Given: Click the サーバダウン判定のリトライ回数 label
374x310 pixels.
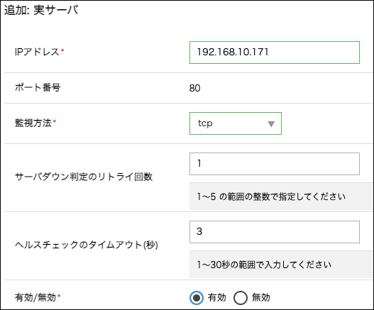Looking at the screenshot, I should tap(84, 177).
